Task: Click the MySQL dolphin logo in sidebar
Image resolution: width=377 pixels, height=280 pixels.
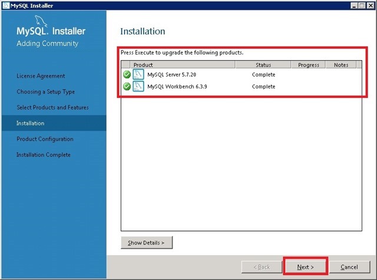Action: pyautogui.click(x=41, y=21)
